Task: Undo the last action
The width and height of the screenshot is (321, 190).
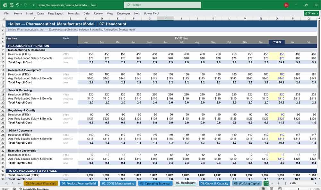Action: coord(17,5)
